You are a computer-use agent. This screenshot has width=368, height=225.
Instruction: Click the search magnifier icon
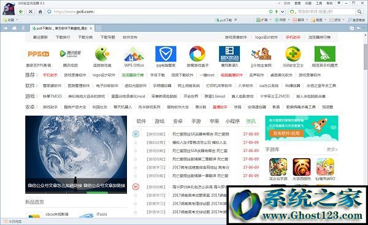[x=359, y=12]
